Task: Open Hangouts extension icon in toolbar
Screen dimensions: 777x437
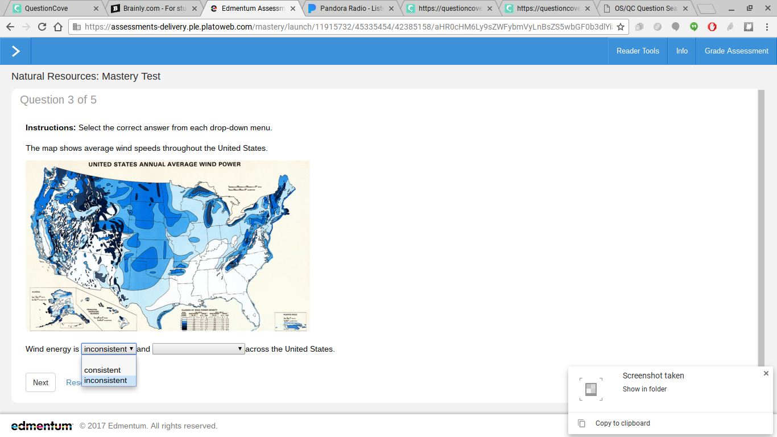Action: tap(694, 27)
